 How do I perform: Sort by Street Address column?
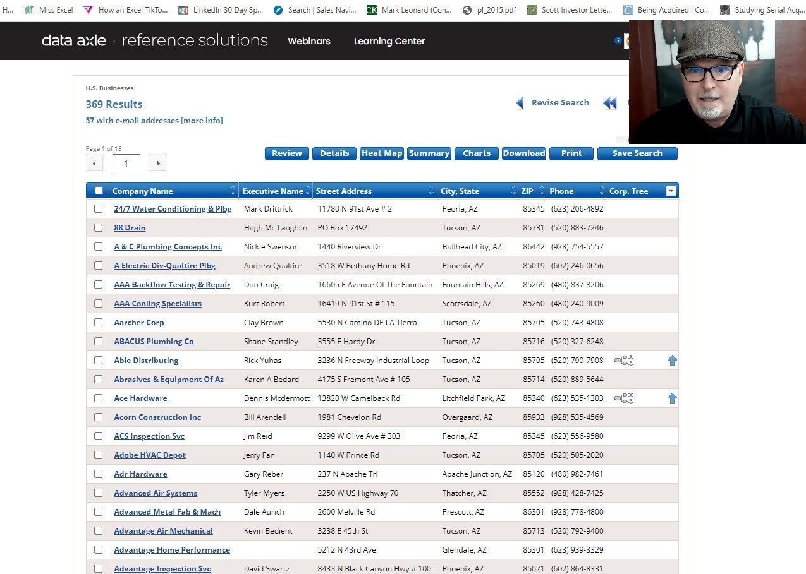click(x=376, y=191)
